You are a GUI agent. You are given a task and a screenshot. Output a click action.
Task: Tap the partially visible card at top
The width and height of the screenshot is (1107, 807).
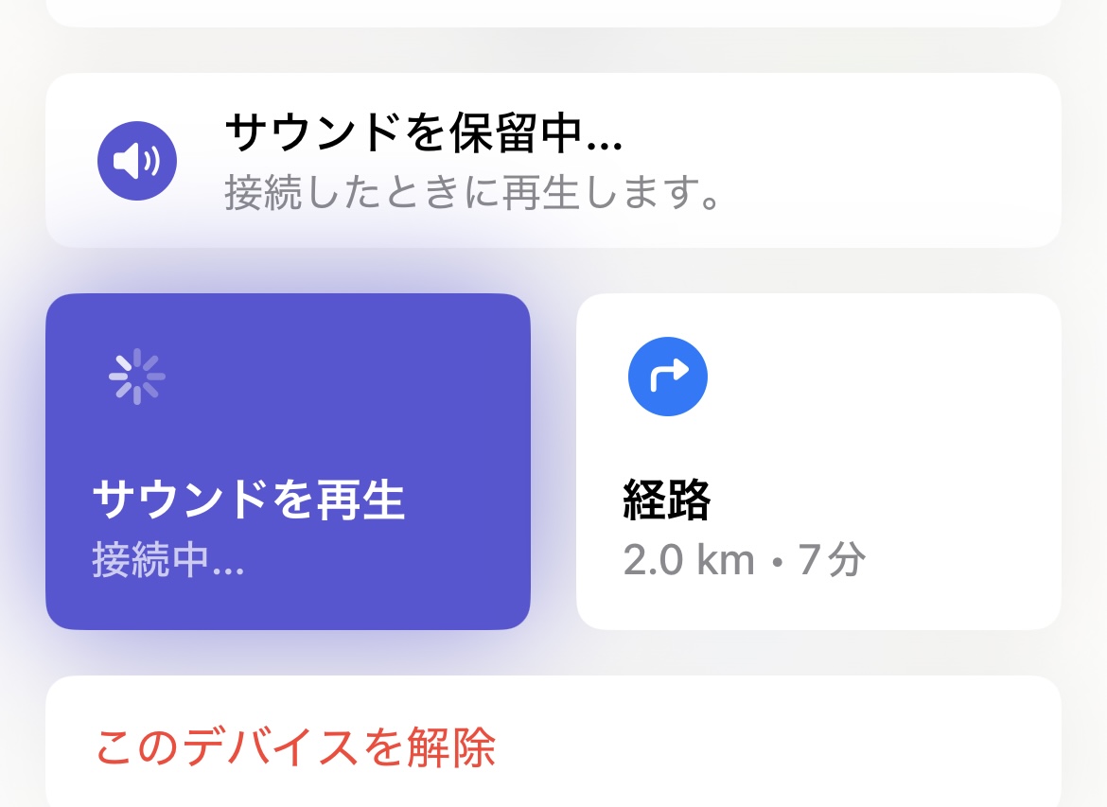(553, 11)
